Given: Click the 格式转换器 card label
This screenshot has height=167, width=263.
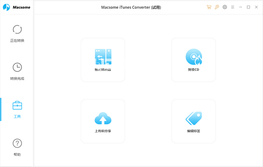Looking at the screenshot, I should click(x=103, y=70).
